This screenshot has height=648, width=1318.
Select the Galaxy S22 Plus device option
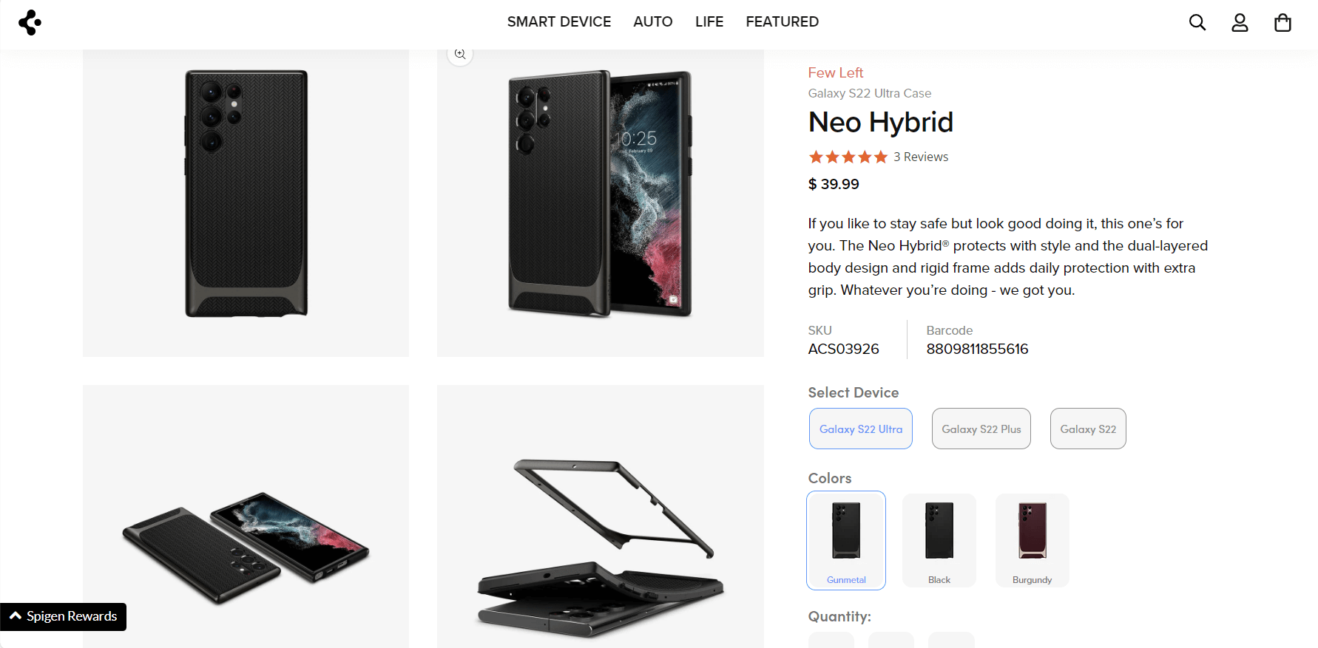[x=981, y=429]
